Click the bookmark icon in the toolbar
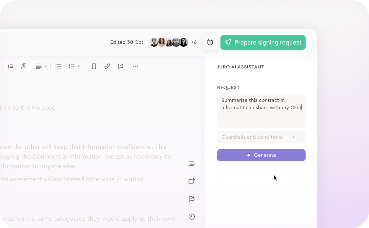 pyautogui.click(x=94, y=66)
